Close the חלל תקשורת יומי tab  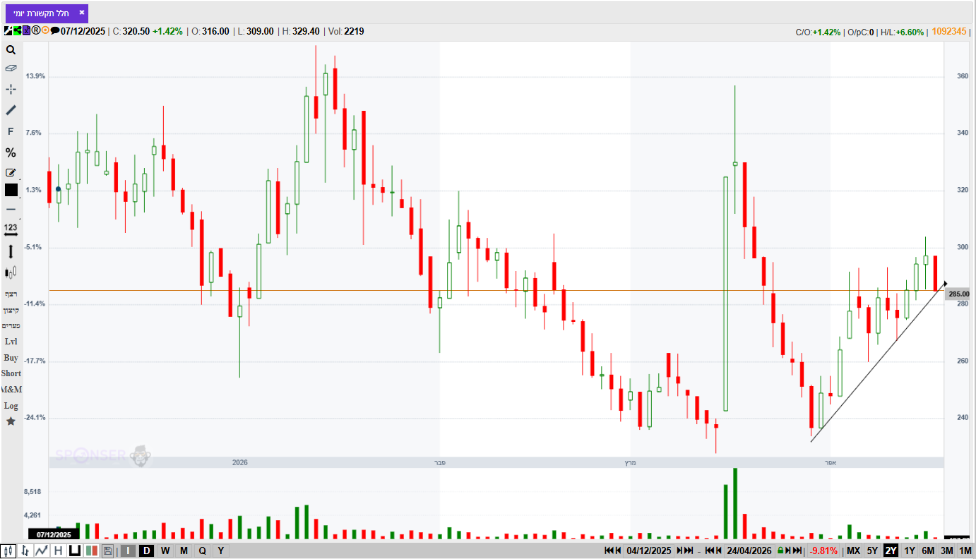coord(81,12)
